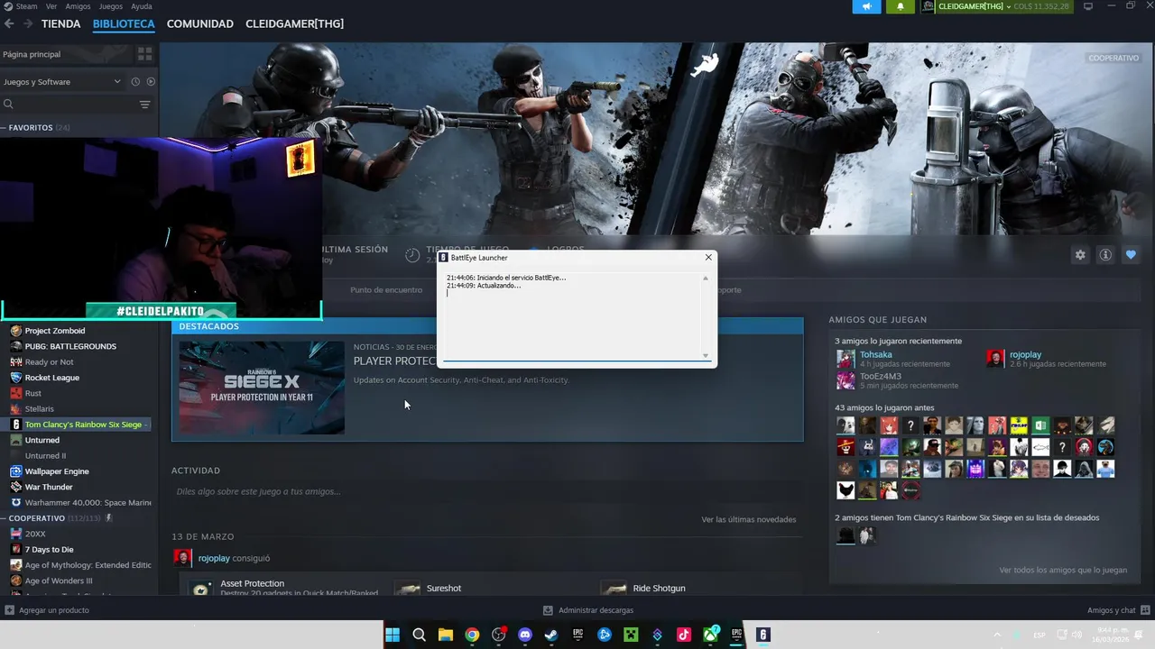This screenshot has height=649, width=1155.
Task: Open Windows taskbar search
Action: click(419, 635)
